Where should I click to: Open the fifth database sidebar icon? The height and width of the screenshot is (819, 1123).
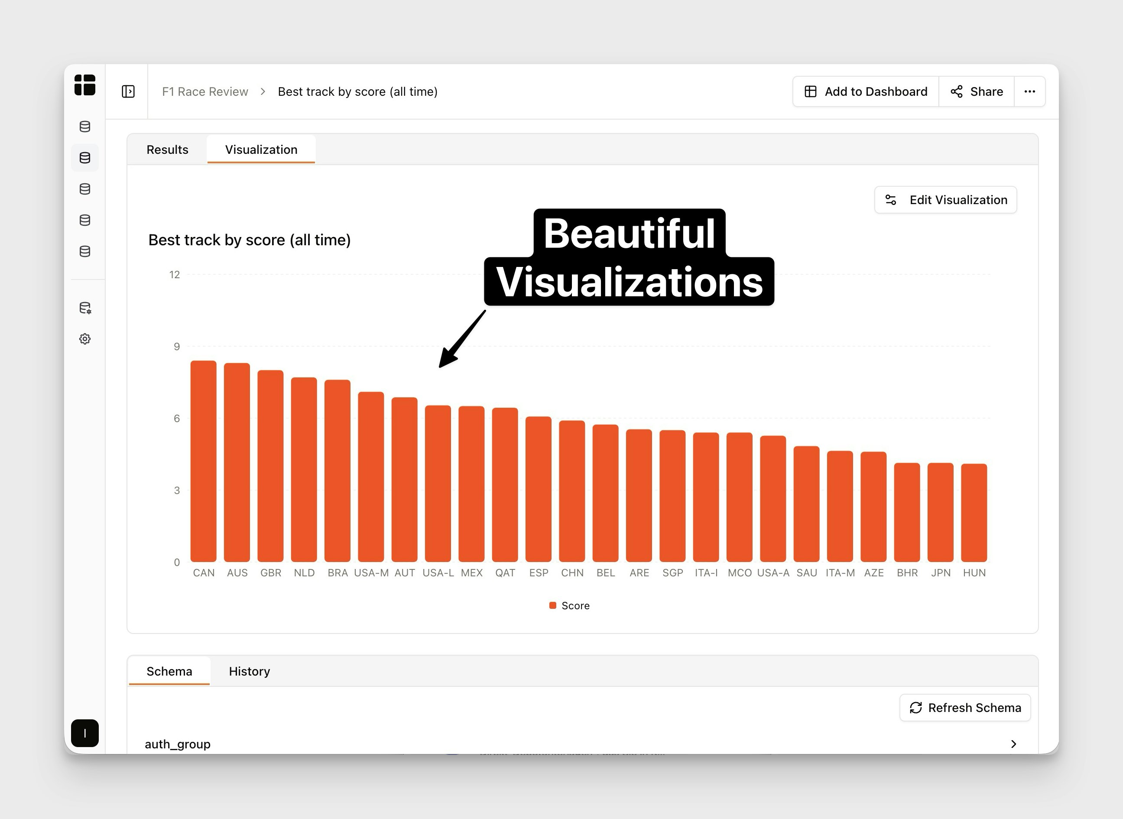[85, 251]
